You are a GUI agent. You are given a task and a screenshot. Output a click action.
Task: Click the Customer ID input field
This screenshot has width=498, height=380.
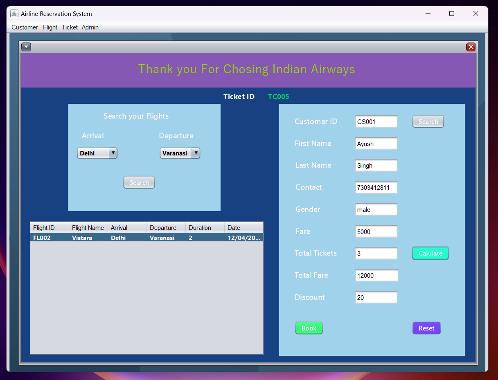coord(376,121)
